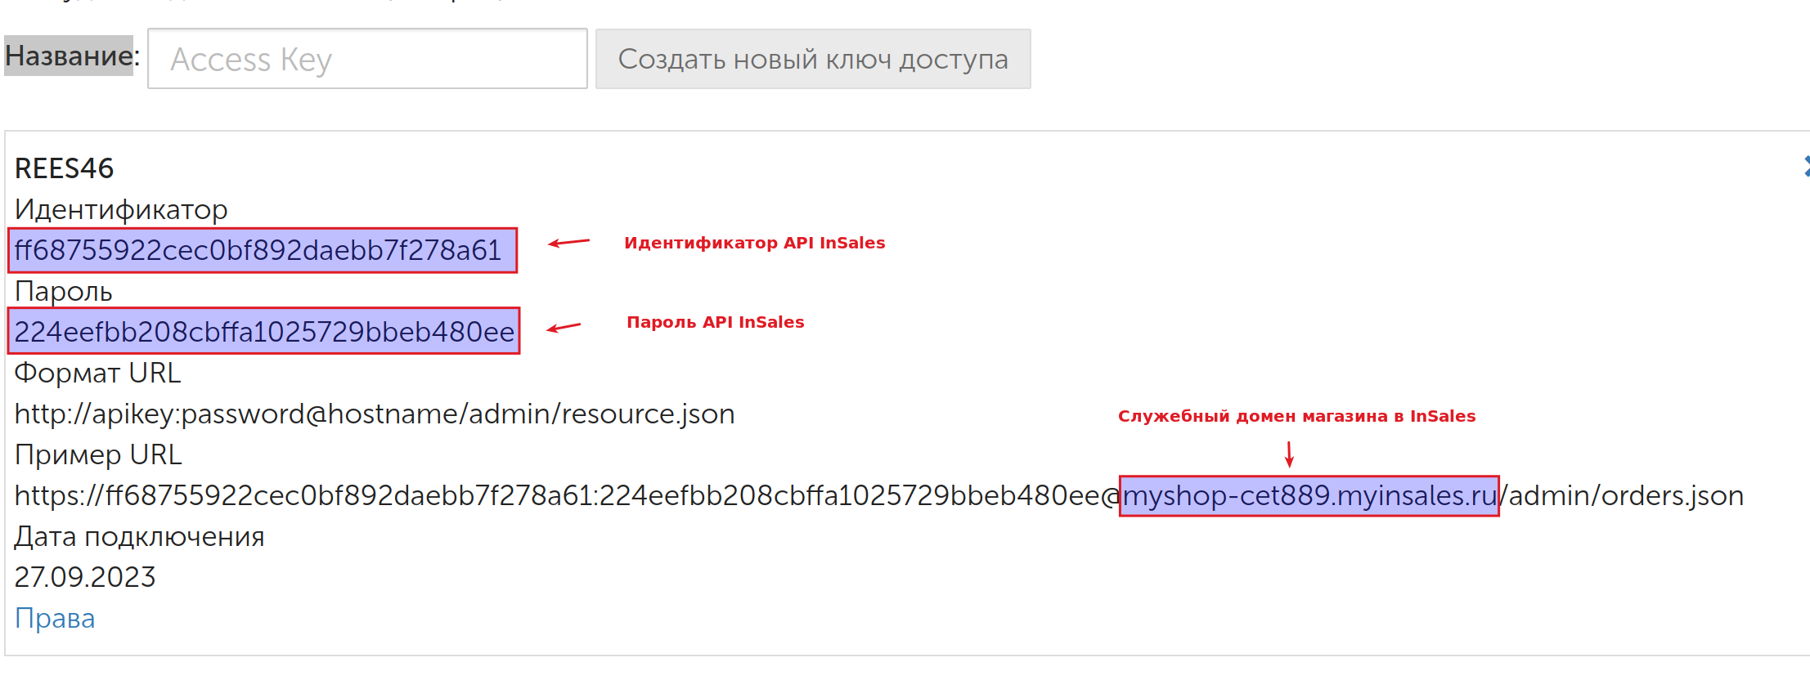
Task: Click the 'Дата подключения' label
Action: tap(139, 536)
